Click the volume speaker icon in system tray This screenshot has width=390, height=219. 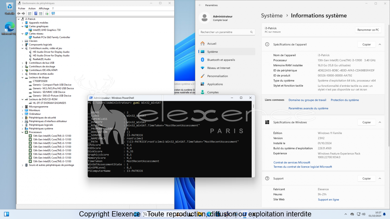point(363,214)
